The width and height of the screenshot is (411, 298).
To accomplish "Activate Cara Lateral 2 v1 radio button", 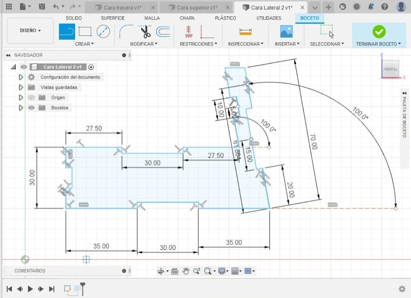I will (91, 67).
